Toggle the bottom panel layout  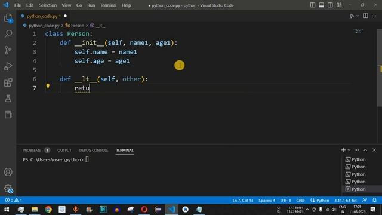click(x=321, y=5)
